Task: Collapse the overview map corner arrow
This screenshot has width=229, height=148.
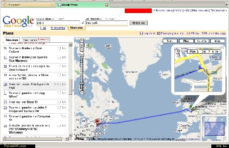Action: pyautogui.click(x=225, y=140)
